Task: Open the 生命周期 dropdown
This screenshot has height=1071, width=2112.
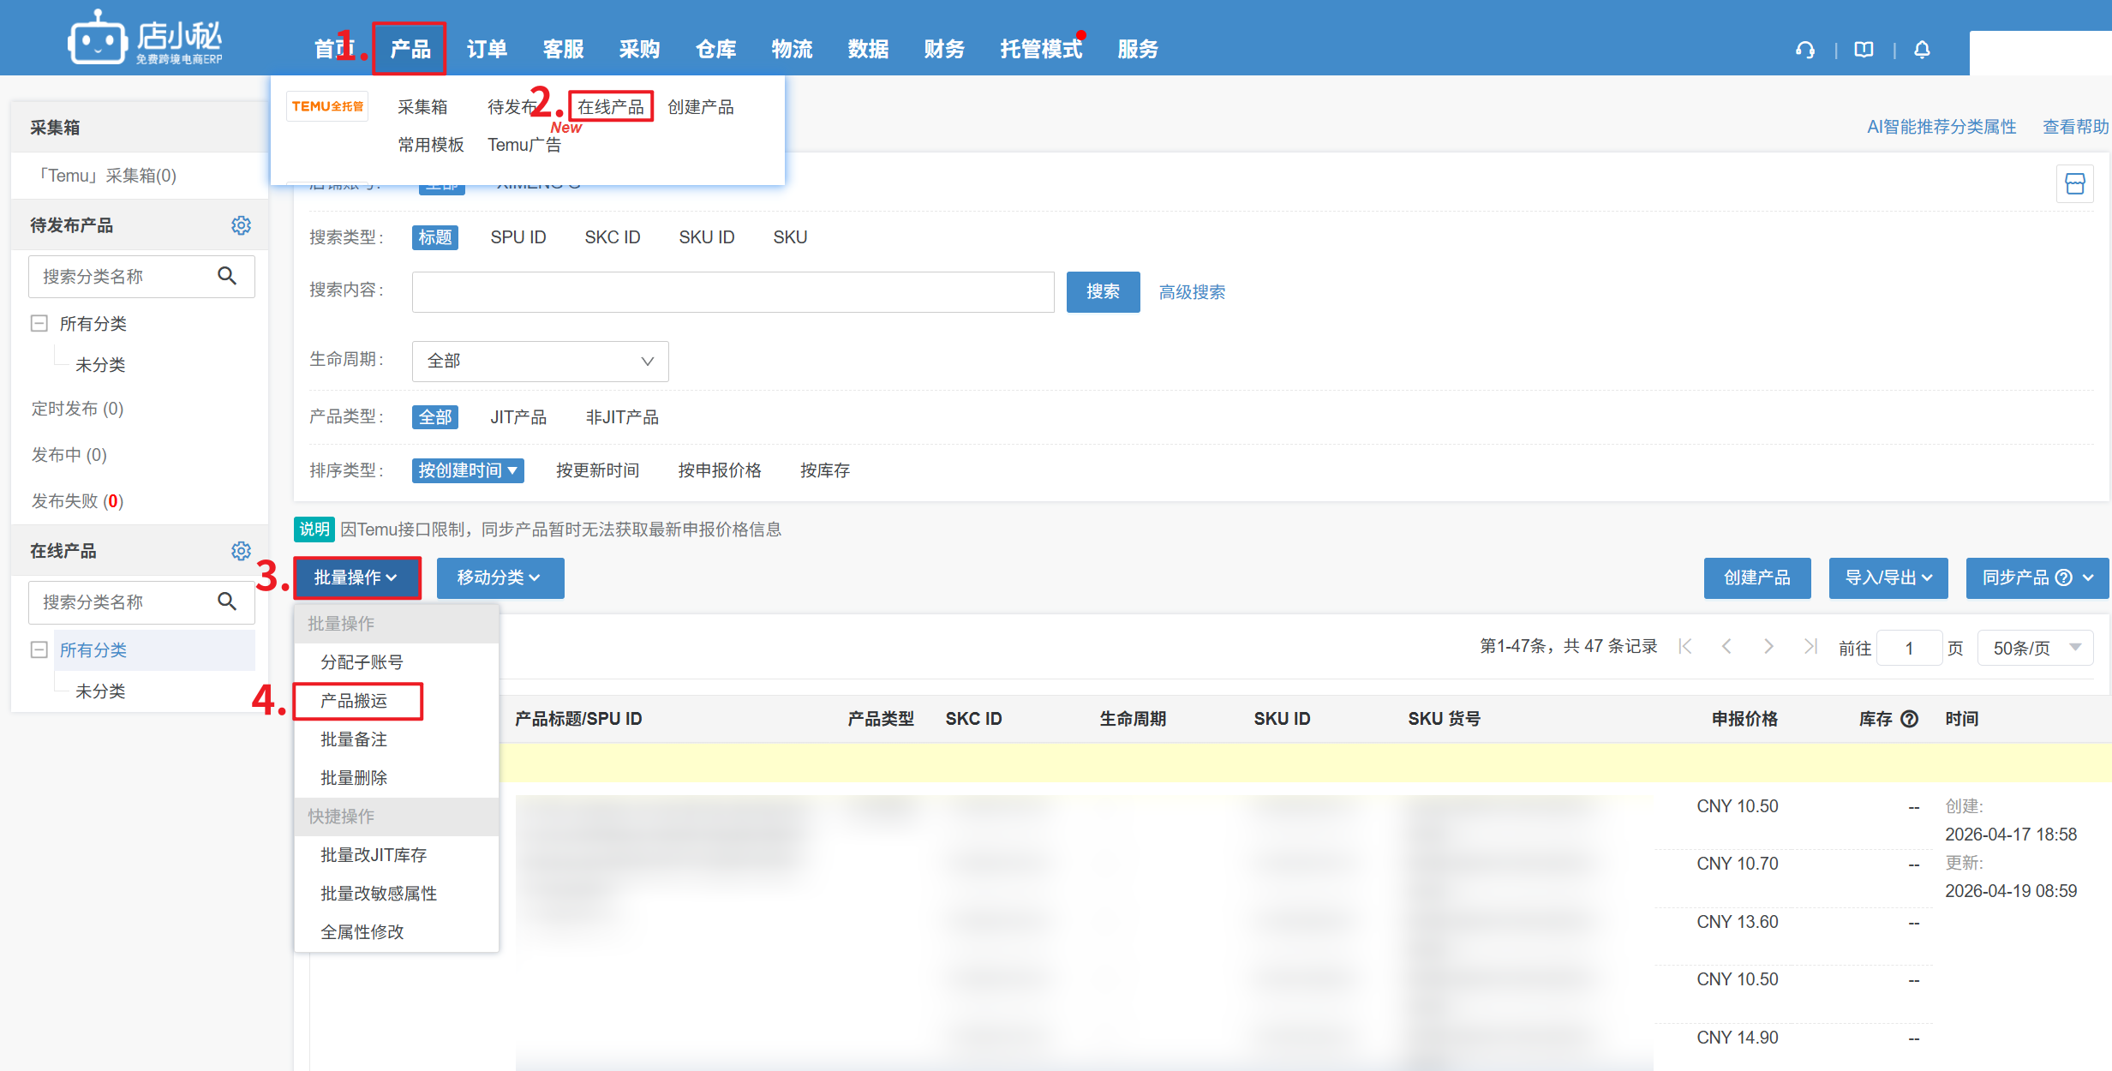Action: tap(540, 362)
